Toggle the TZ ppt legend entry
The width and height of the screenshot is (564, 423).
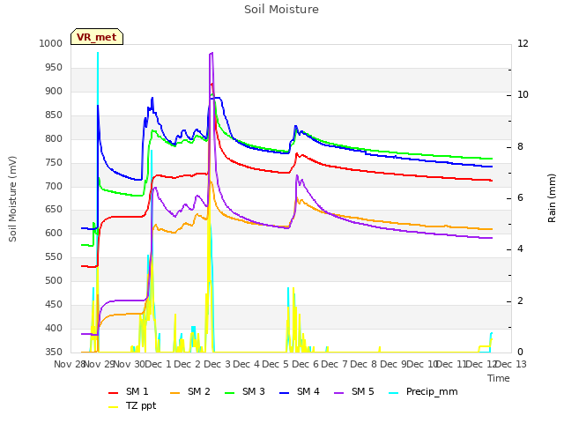pyautogui.click(x=132, y=406)
